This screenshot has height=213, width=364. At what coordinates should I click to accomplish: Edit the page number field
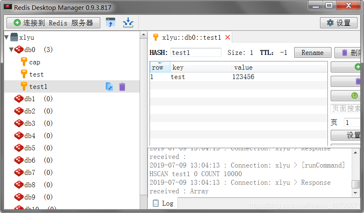(x=352, y=122)
